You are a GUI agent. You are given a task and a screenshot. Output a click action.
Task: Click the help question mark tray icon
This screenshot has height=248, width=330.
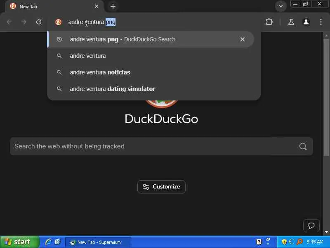point(259,242)
